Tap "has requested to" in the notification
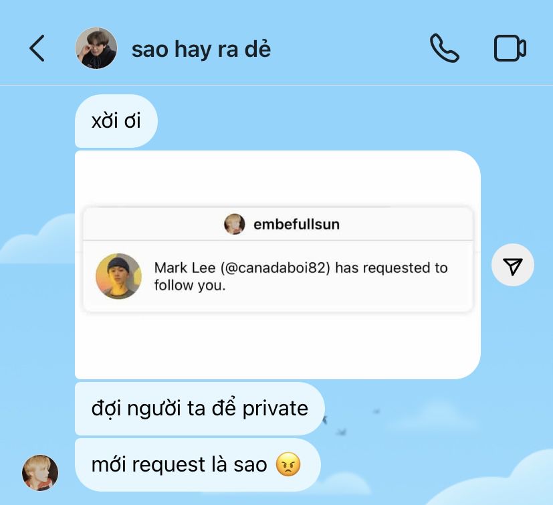Viewport: 553px width, 505px height. (391, 268)
